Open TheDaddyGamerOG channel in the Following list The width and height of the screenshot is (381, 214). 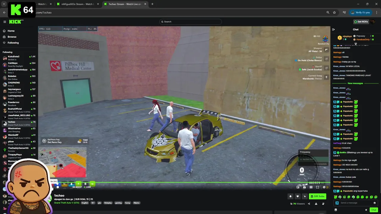tap(19, 149)
